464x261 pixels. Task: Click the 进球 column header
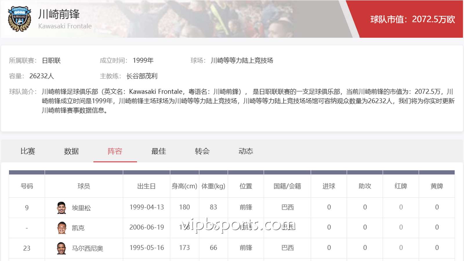329,186
